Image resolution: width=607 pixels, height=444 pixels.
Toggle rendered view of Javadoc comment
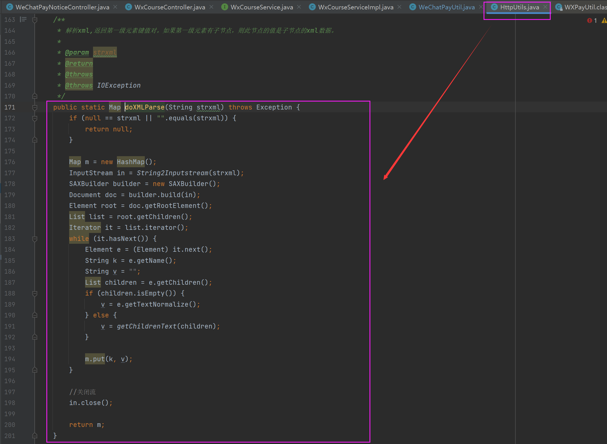tap(23, 20)
